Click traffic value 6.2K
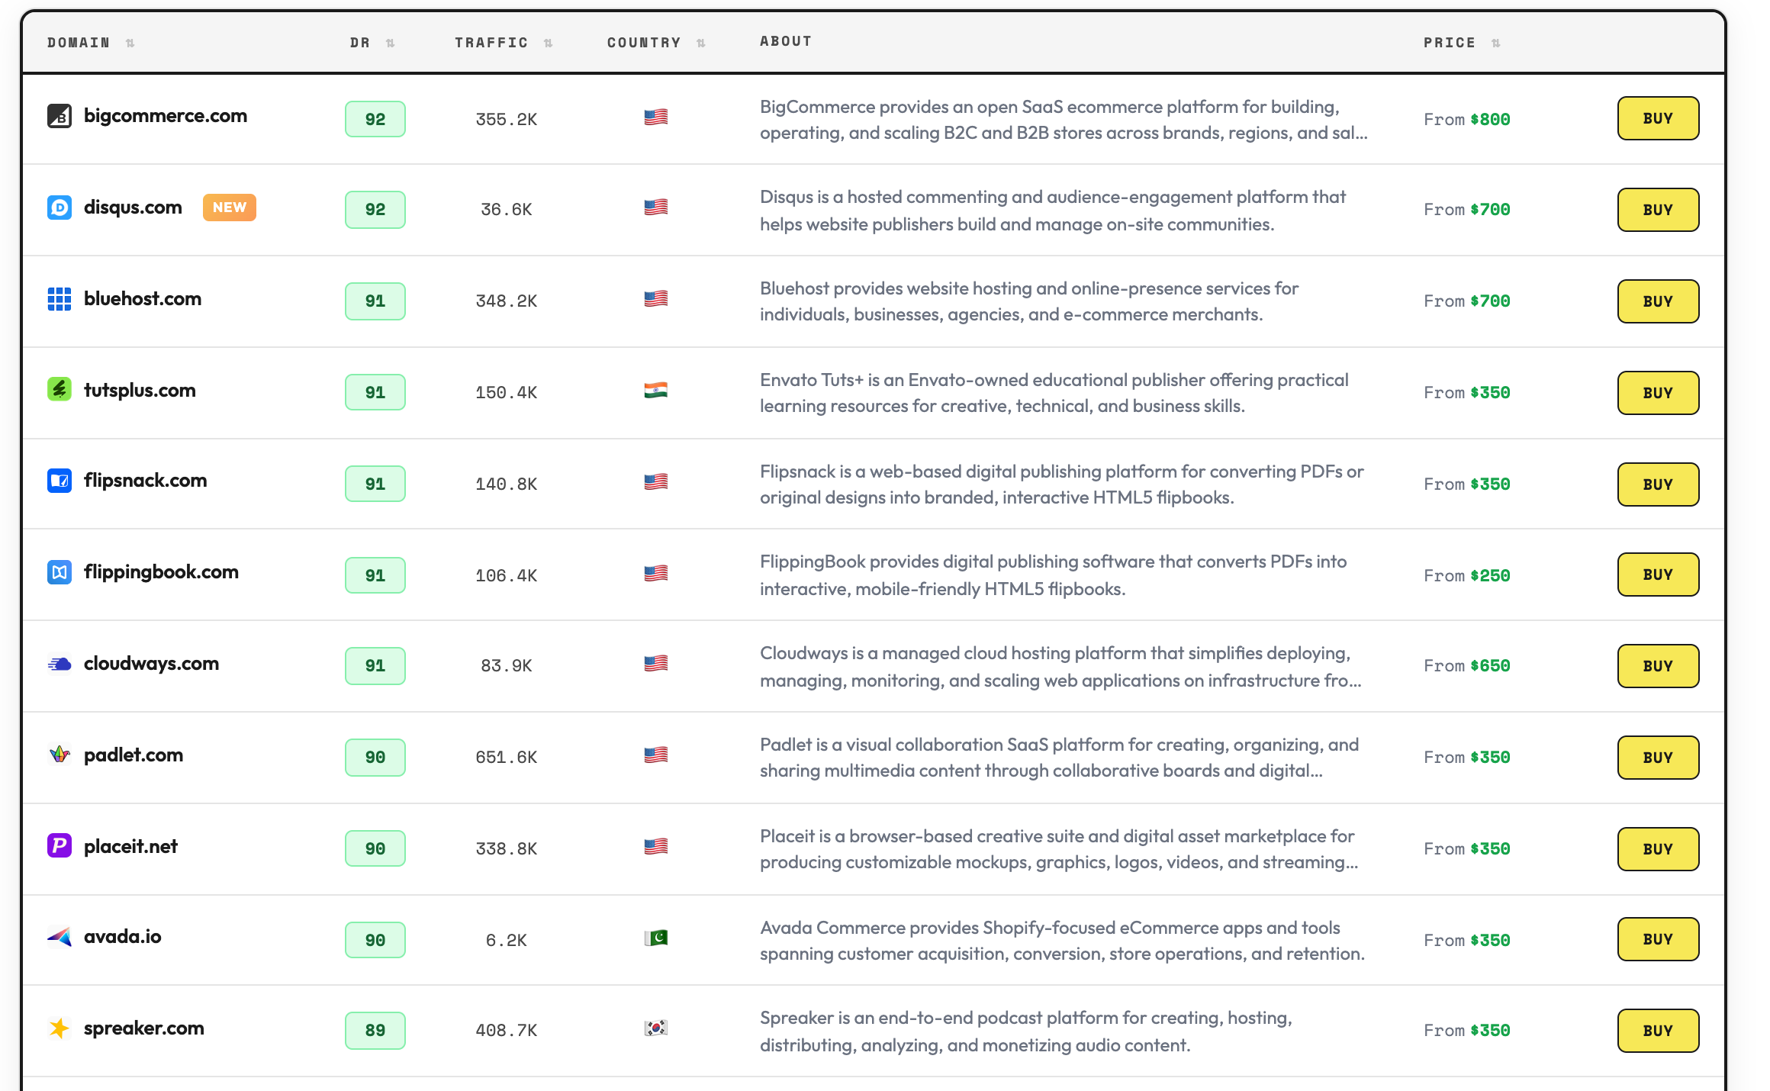The height and width of the screenshot is (1091, 1770). 507,941
